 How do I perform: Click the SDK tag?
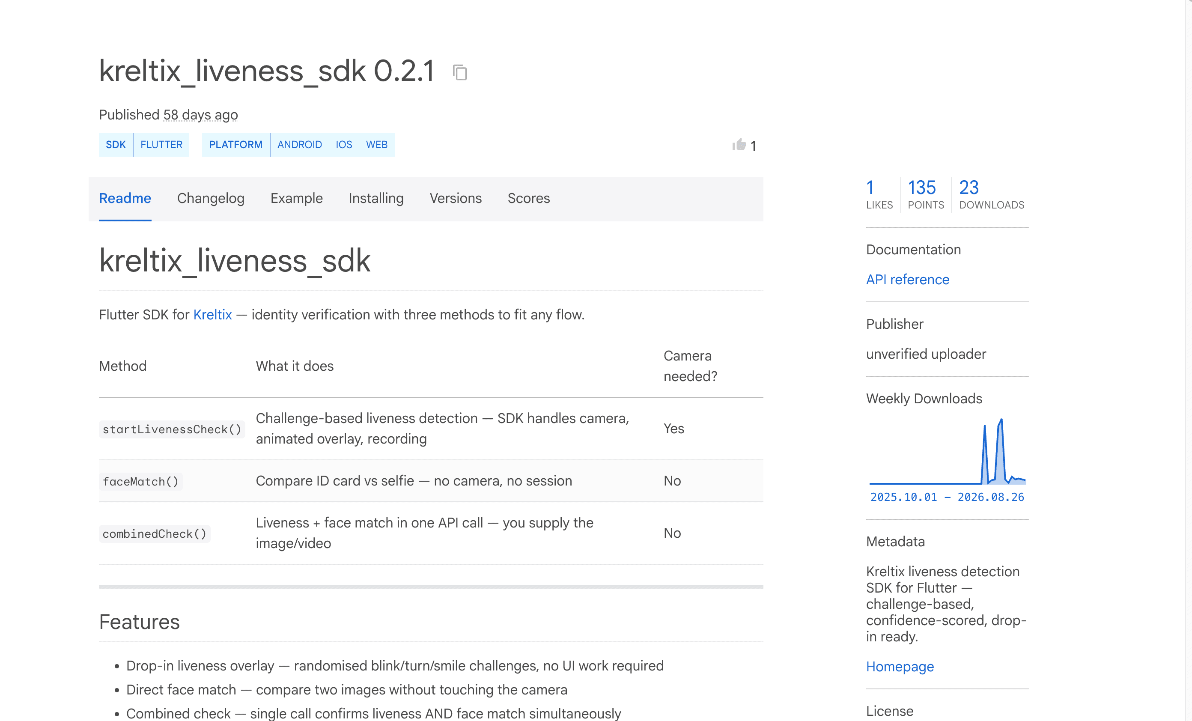tap(116, 145)
